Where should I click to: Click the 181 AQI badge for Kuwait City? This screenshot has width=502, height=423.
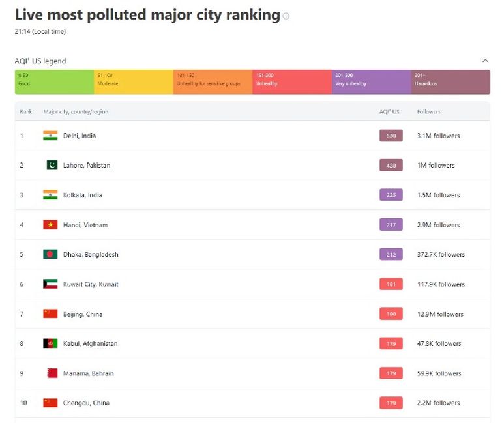tap(391, 284)
